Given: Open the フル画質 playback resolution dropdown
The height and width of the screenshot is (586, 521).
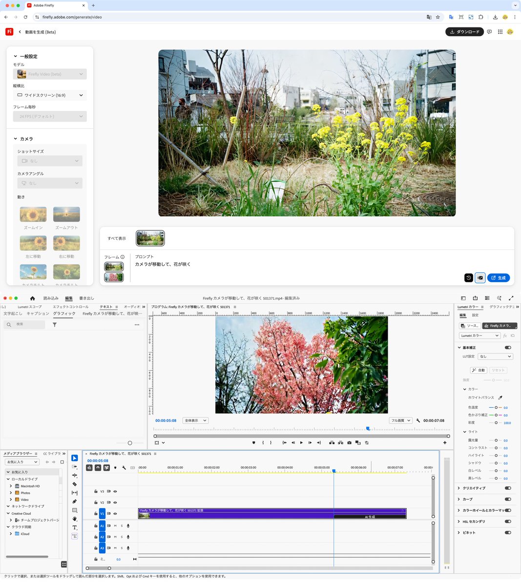Looking at the screenshot, I should [400, 420].
